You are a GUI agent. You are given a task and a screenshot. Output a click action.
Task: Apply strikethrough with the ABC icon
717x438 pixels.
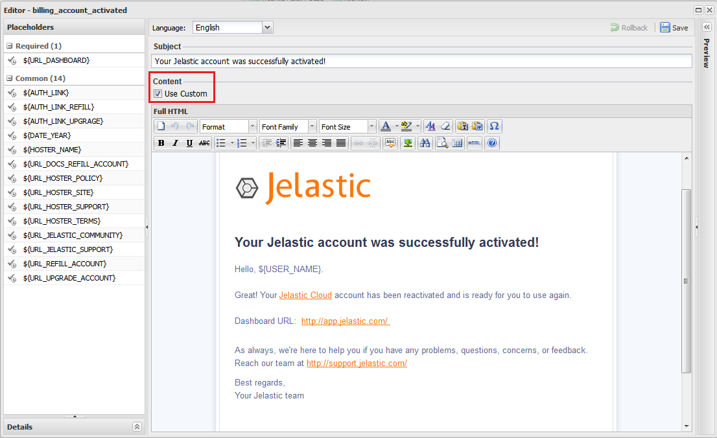click(x=204, y=143)
